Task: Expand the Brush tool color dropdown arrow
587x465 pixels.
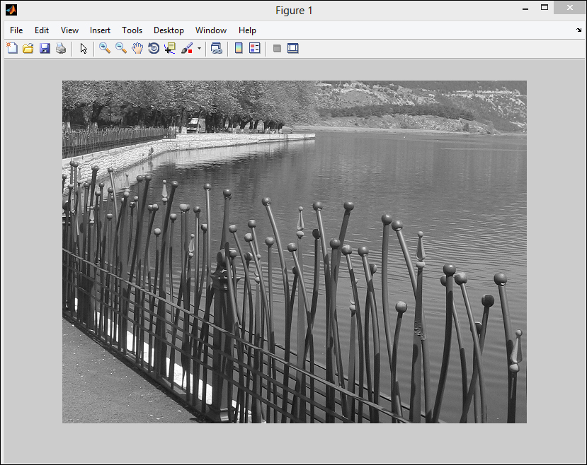Action: 199,48
